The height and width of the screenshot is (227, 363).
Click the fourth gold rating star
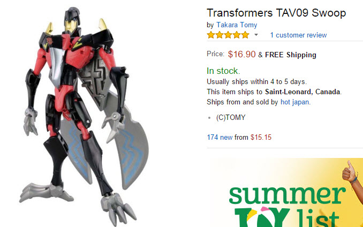[x=237, y=35]
